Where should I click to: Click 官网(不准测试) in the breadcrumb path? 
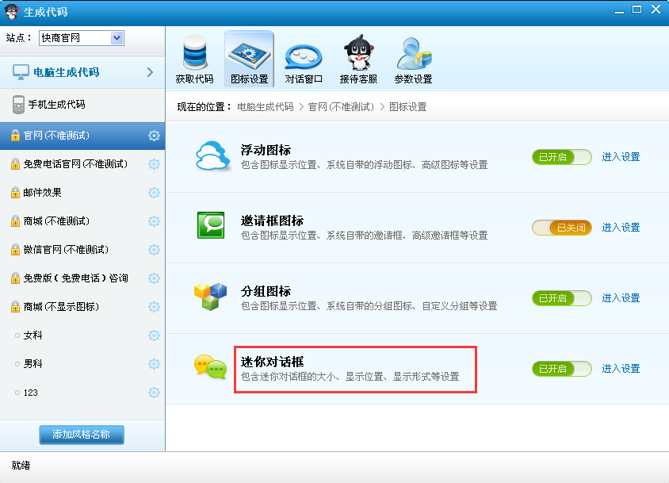(340, 107)
